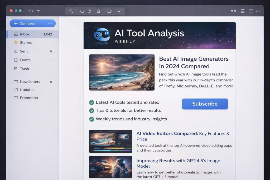Click the trash can icon in toolbar
Screen dimensions: 270x180
pos(98,11)
